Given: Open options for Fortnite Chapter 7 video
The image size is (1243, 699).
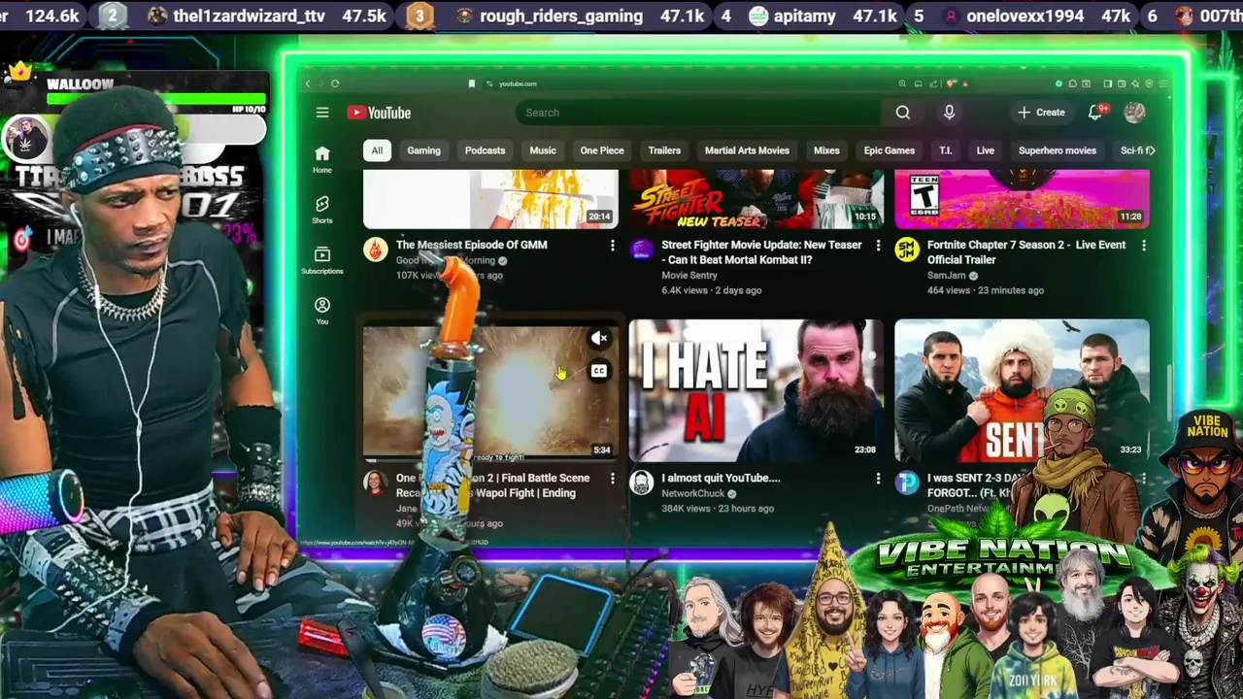Looking at the screenshot, I should click(1143, 246).
